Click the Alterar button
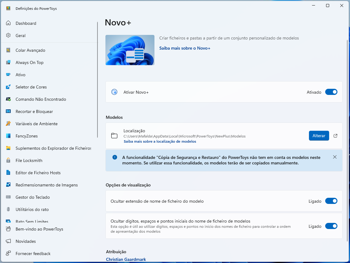 pos(319,136)
